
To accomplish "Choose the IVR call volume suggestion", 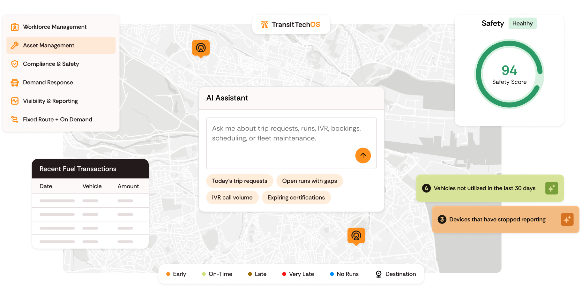I will pos(232,198).
